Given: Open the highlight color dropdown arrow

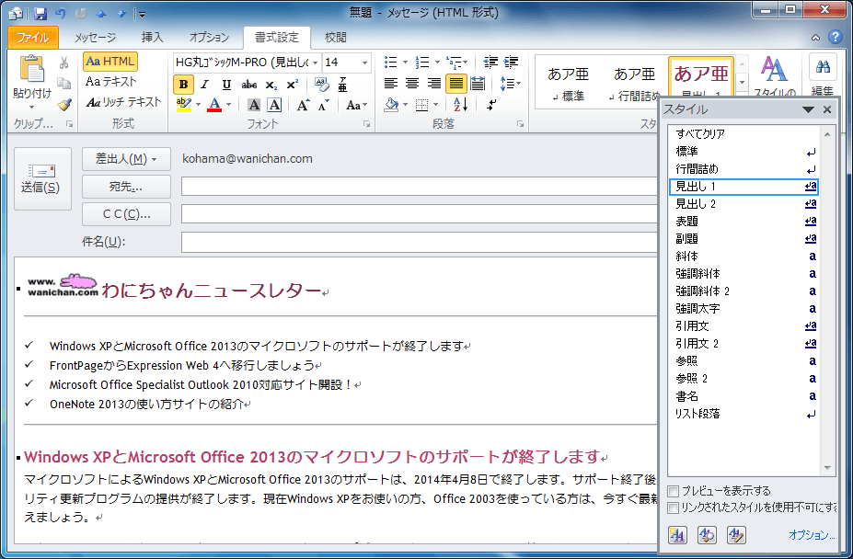Looking at the screenshot, I should click(x=198, y=105).
